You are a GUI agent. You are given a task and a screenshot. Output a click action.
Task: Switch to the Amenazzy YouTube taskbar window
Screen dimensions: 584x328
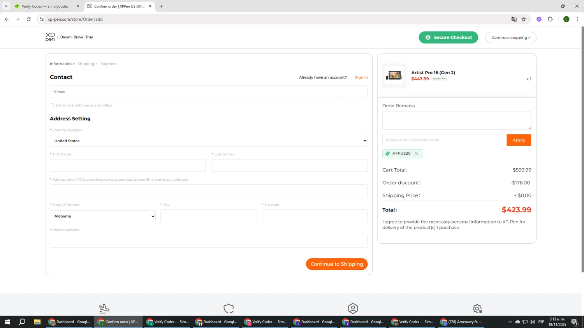point(461,322)
